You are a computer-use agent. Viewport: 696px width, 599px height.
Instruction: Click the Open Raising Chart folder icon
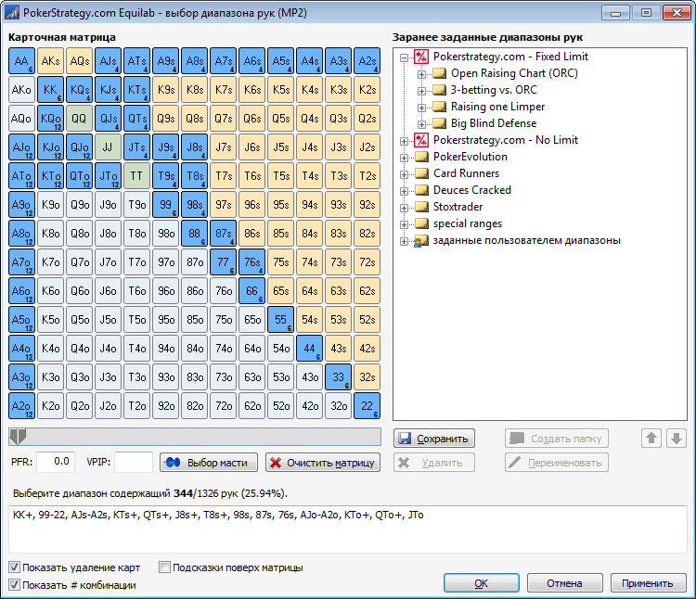pyautogui.click(x=439, y=73)
